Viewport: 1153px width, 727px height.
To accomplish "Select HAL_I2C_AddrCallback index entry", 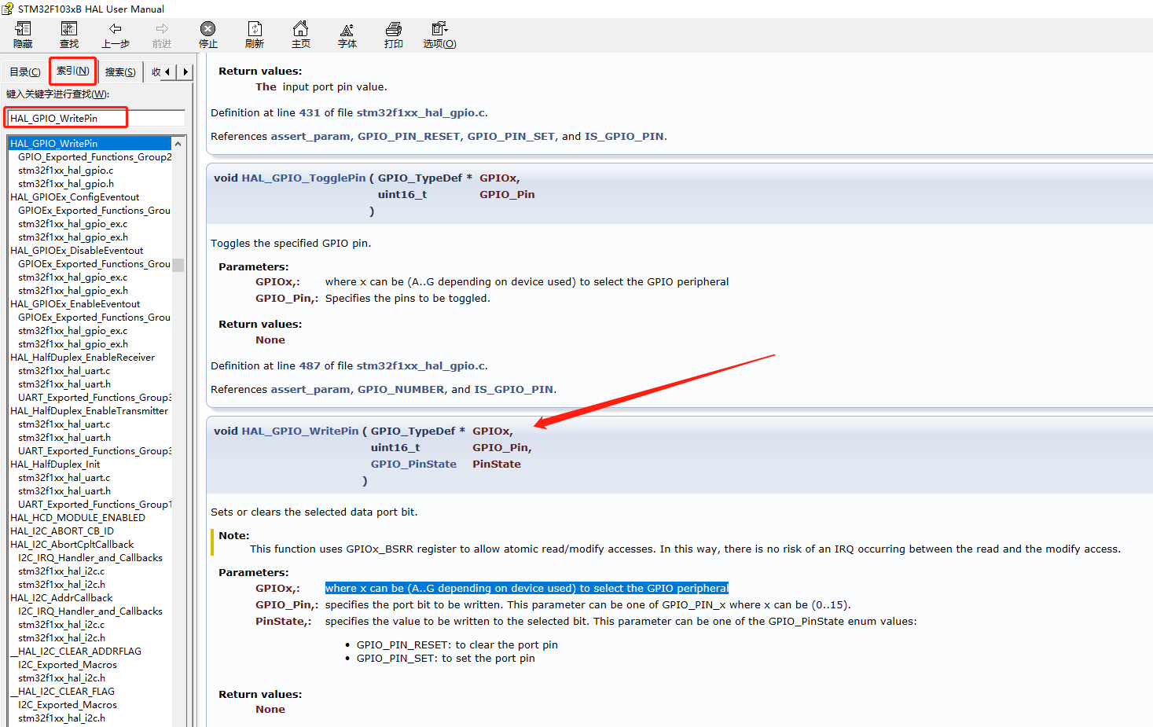I will click(61, 597).
